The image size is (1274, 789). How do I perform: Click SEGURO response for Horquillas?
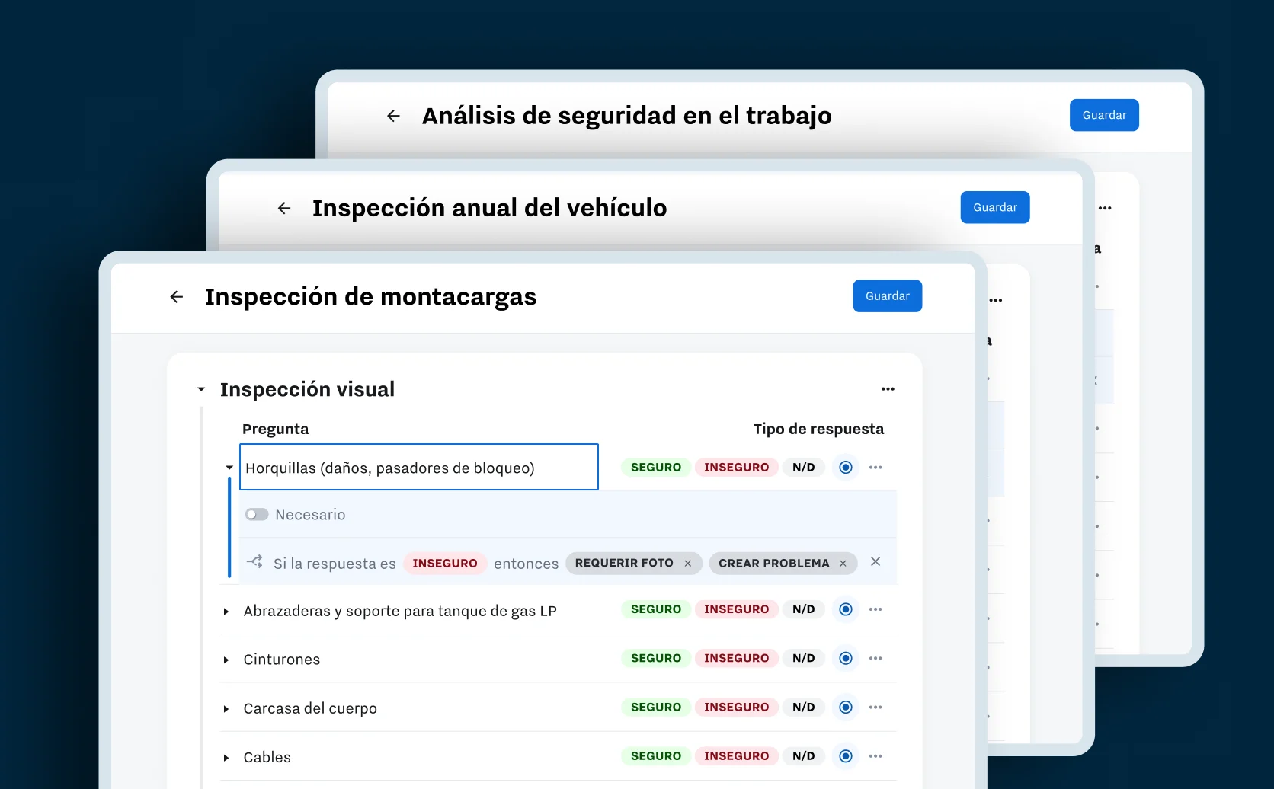click(656, 468)
